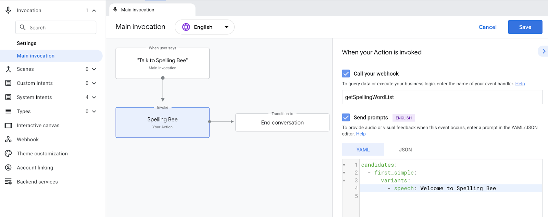This screenshot has width=548, height=217.
Task: Click the webhook handler name input field
Action: 442,97
